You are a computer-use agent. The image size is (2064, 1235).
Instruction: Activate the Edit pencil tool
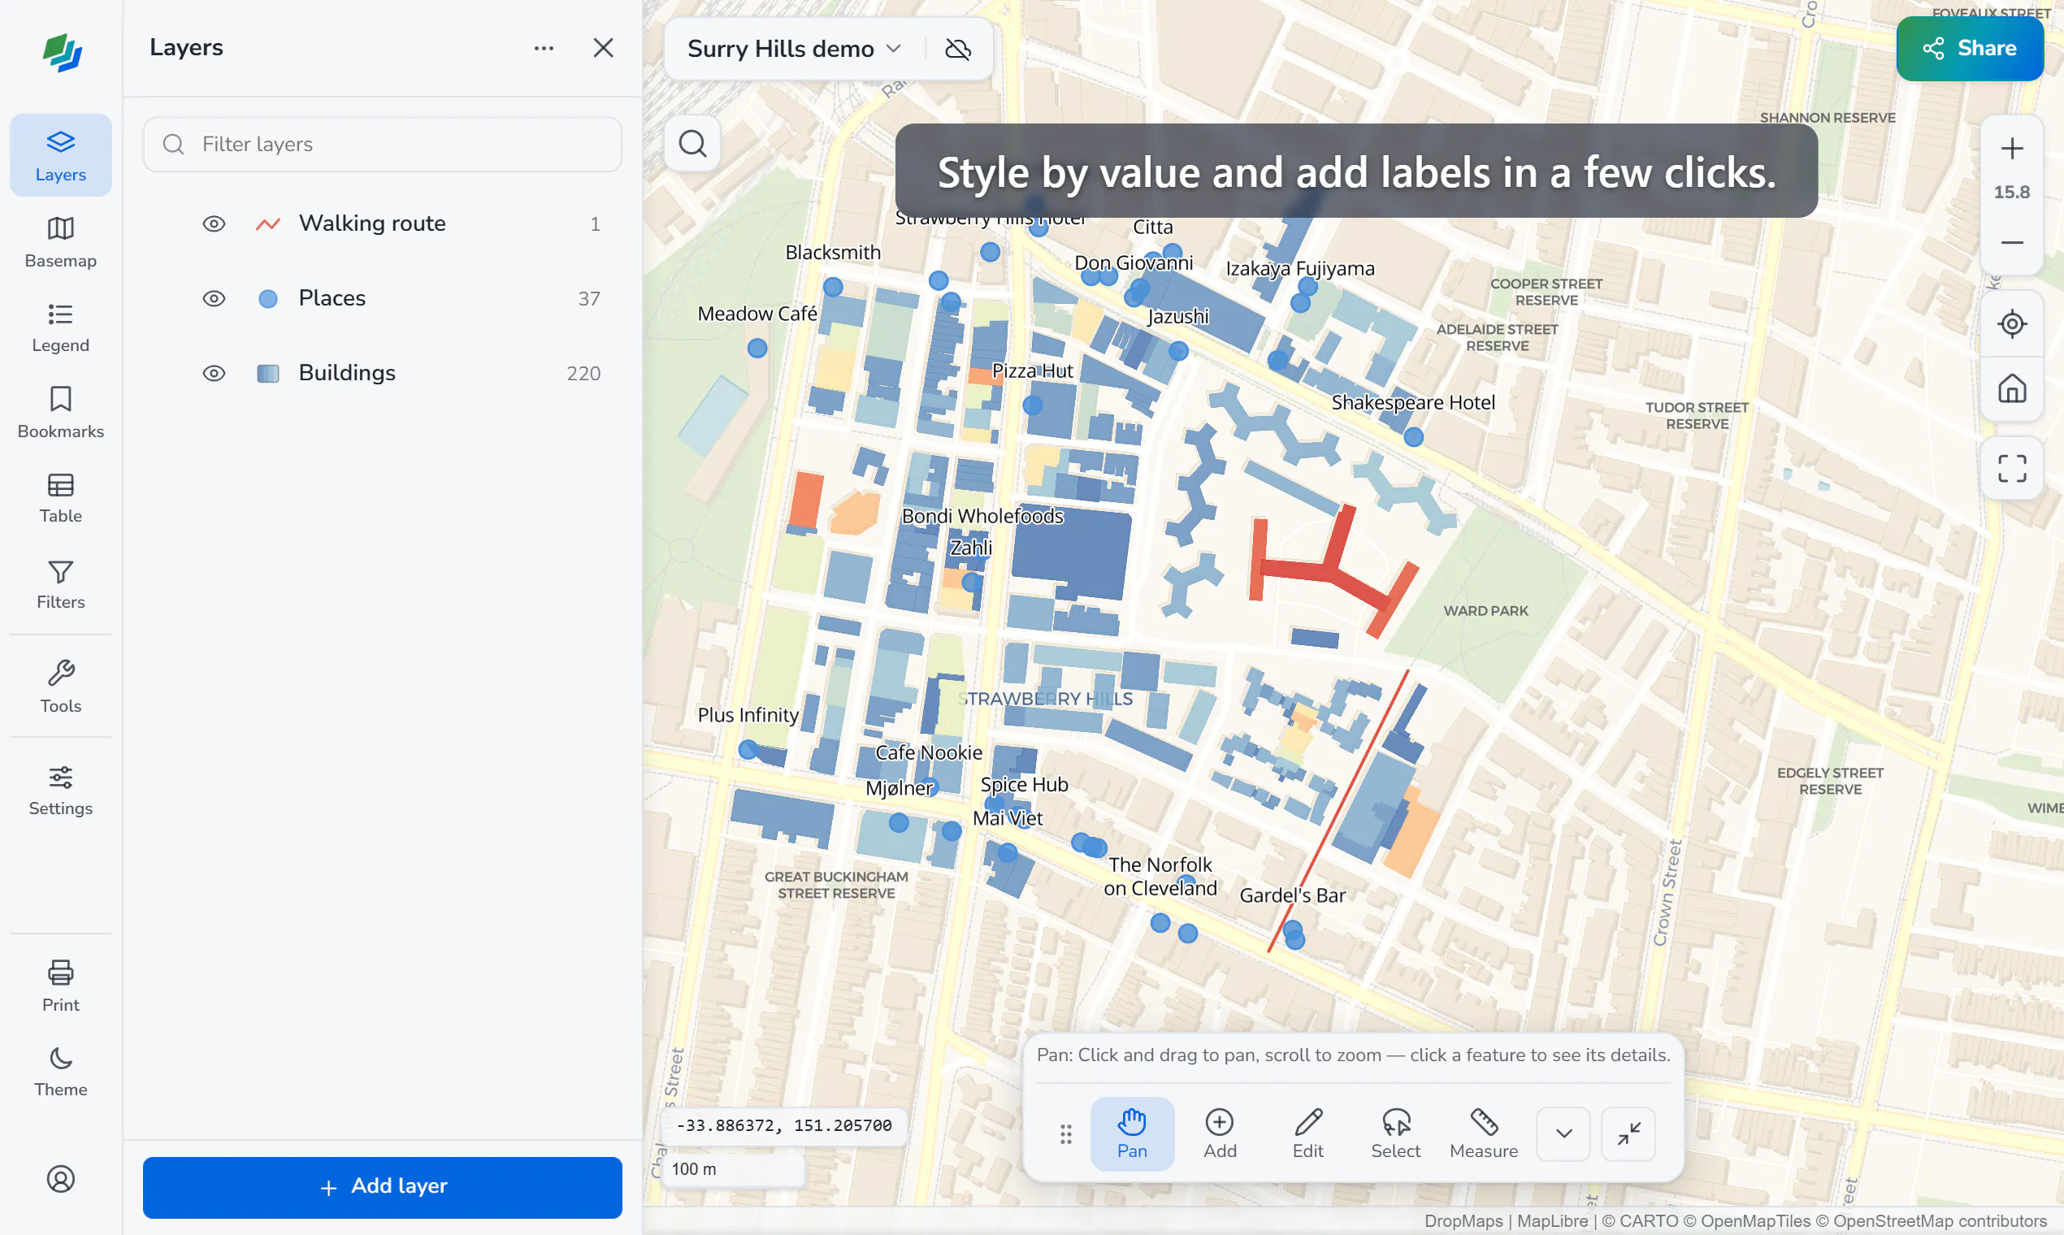click(x=1307, y=1133)
